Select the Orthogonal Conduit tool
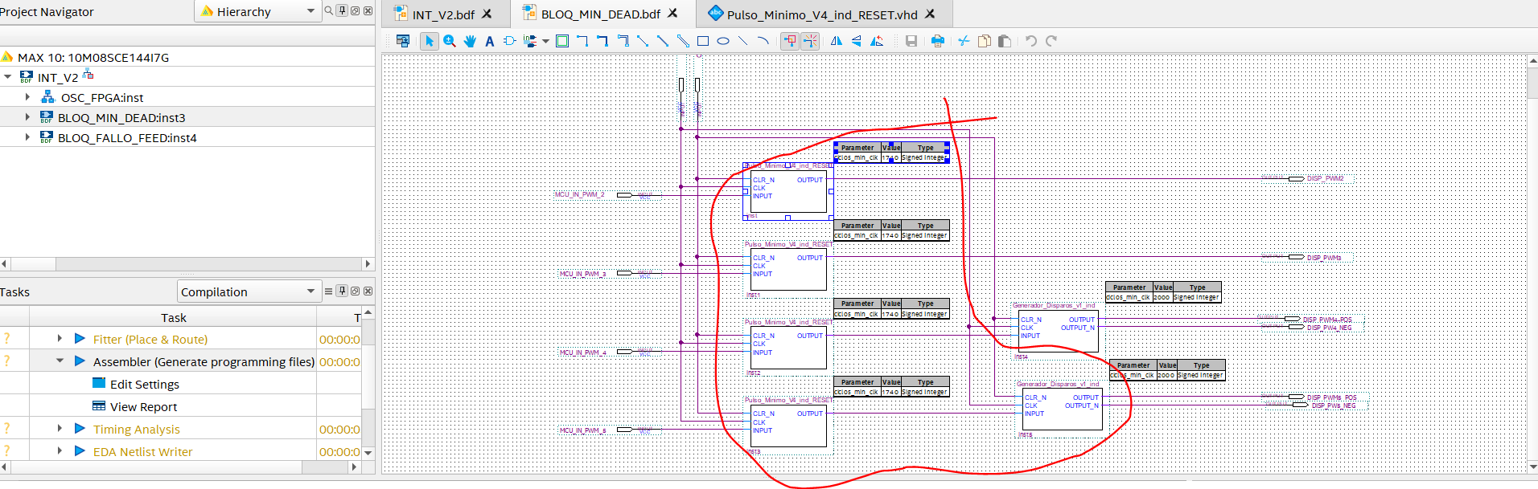The image size is (1538, 489). coord(623,41)
